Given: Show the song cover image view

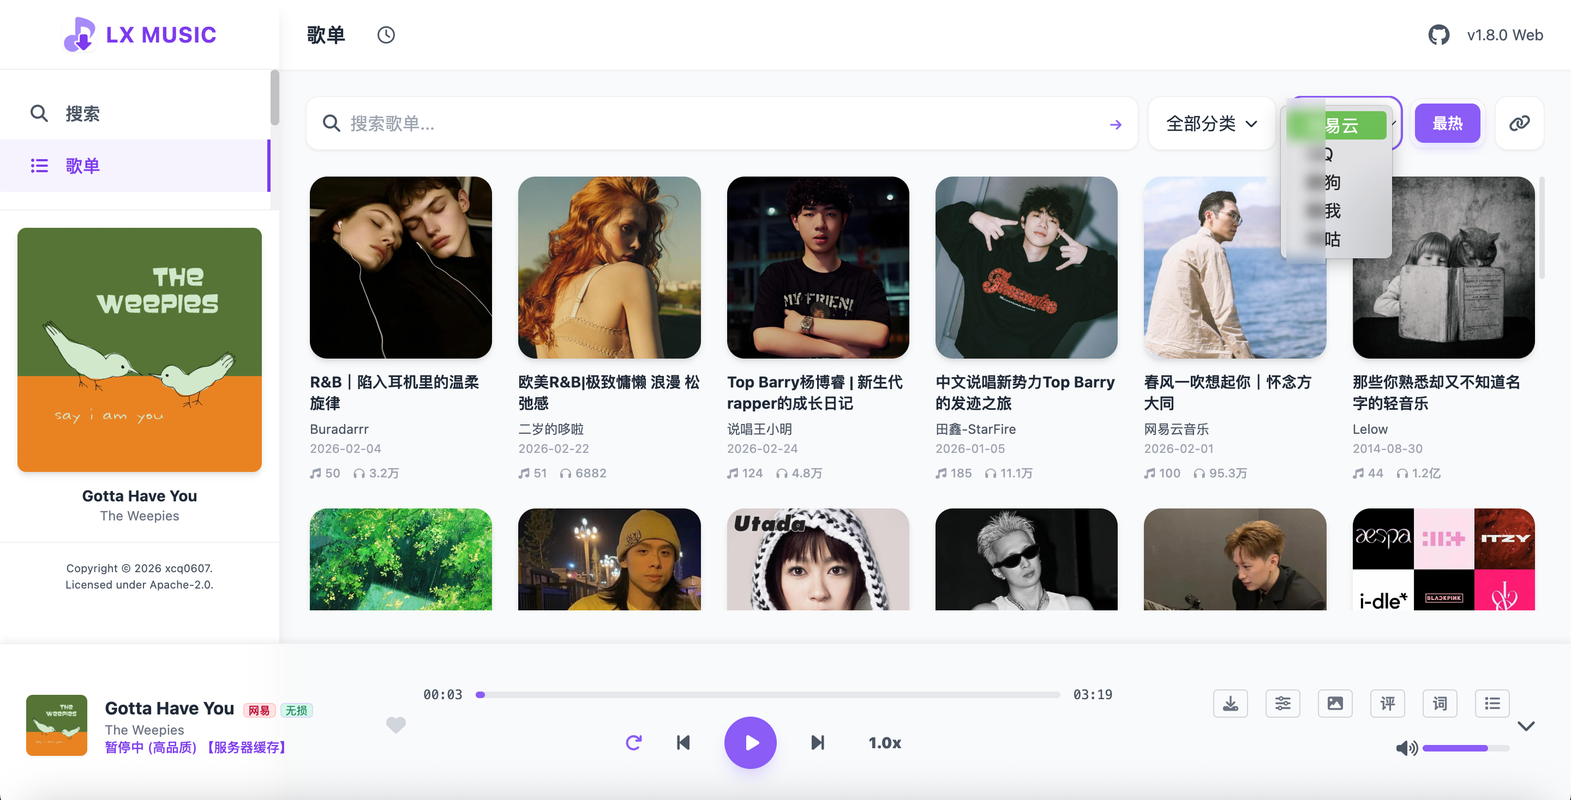Looking at the screenshot, I should (1335, 704).
